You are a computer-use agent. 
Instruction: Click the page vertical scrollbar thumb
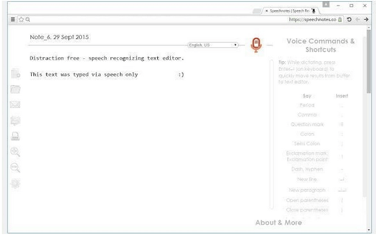click(369, 61)
